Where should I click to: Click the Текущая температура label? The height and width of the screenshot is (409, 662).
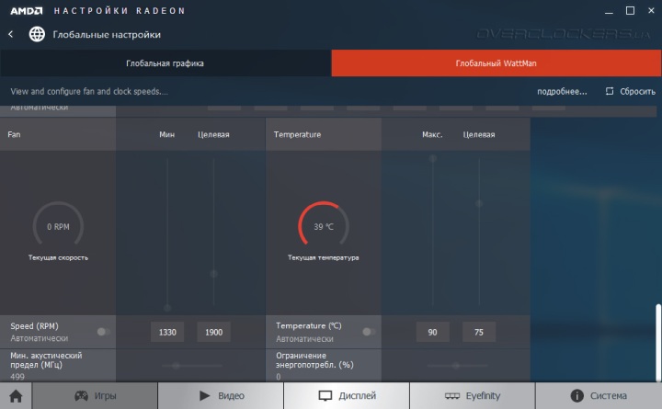click(x=324, y=257)
